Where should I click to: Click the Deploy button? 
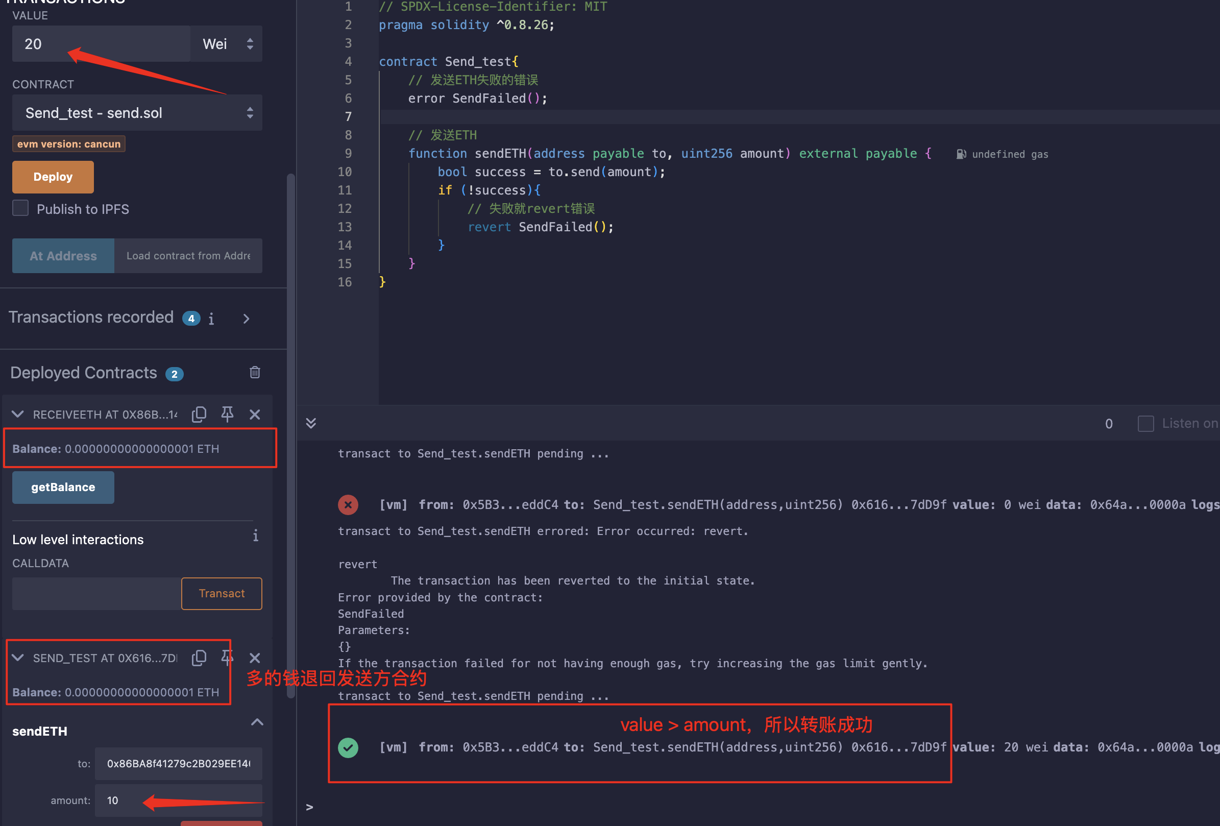(x=53, y=176)
